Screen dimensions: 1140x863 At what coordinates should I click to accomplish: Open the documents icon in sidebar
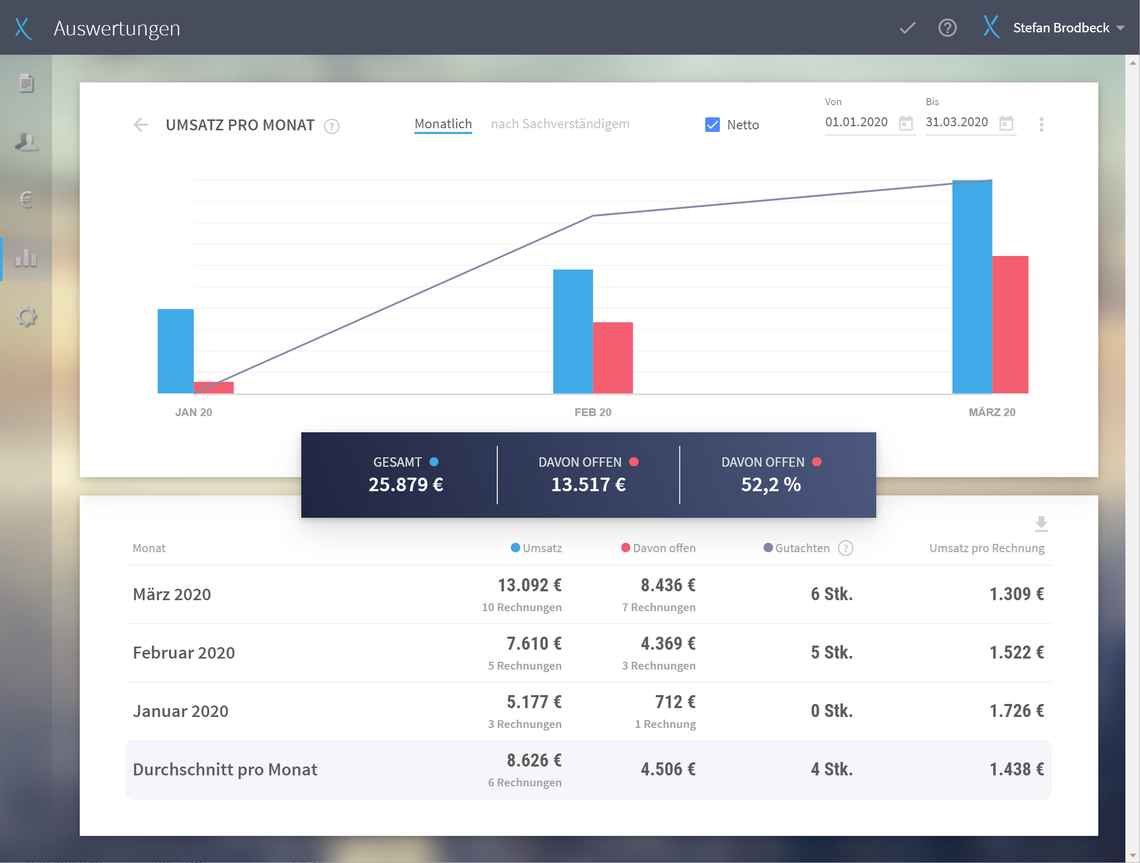point(26,83)
